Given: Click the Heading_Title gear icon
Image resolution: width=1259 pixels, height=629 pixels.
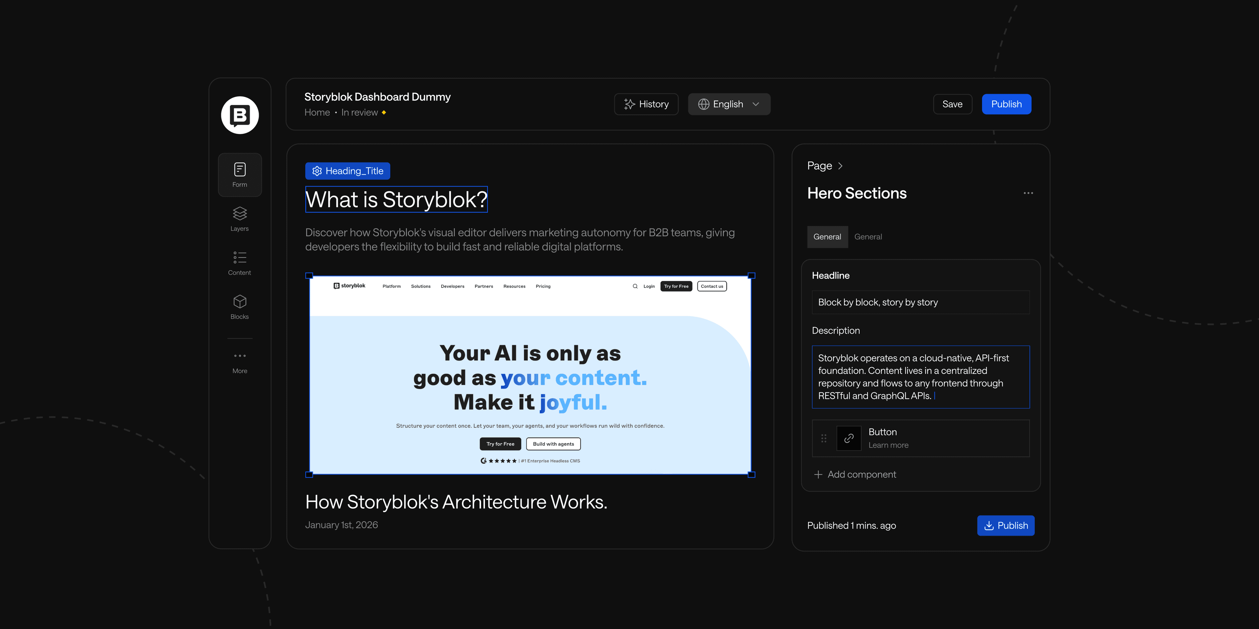Looking at the screenshot, I should [x=317, y=171].
